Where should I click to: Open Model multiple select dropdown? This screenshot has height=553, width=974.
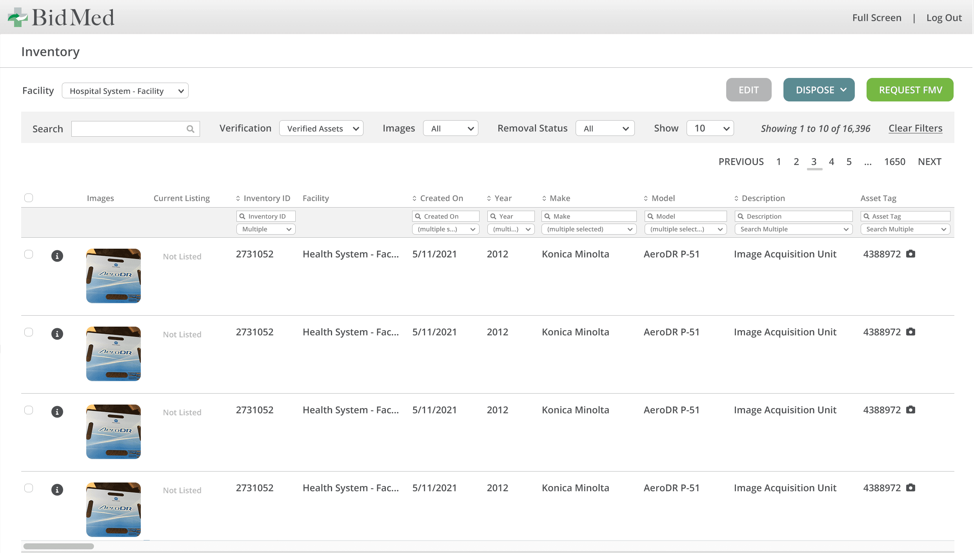685,229
